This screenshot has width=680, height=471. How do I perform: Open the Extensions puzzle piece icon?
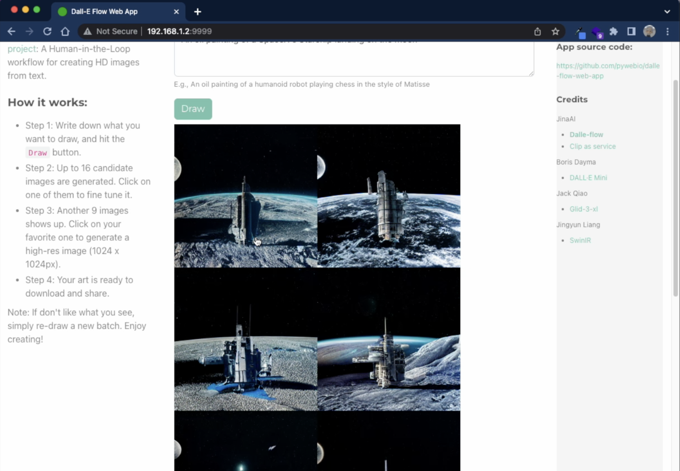pyautogui.click(x=613, y=31)
